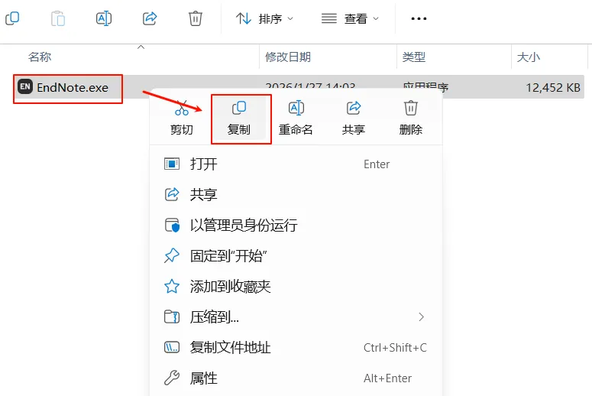Sort by the 名称 column header

click(x=40, y=57)
